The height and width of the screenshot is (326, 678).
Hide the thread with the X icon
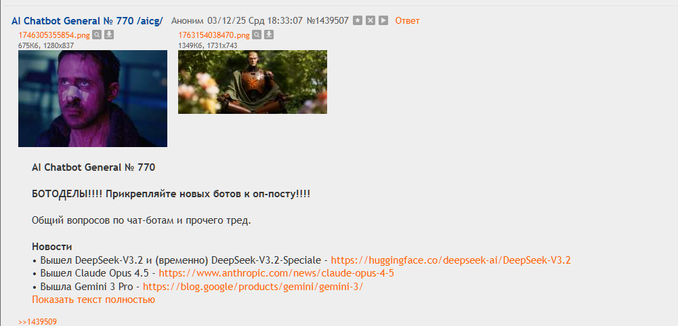click(x=370, y=20)
